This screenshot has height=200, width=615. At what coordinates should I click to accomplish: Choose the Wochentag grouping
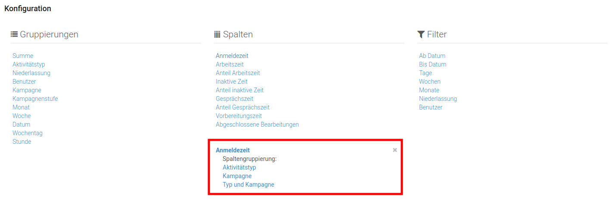[x=28, y=133]
